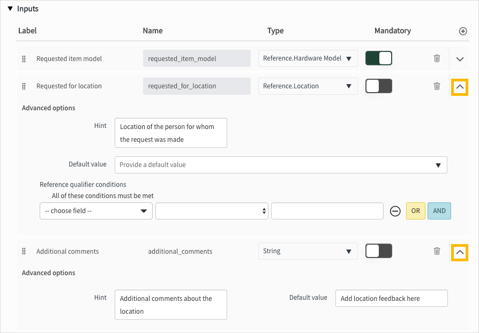Disable Mandatory for Requested item model
479x333 pixels.
[379, 58]
